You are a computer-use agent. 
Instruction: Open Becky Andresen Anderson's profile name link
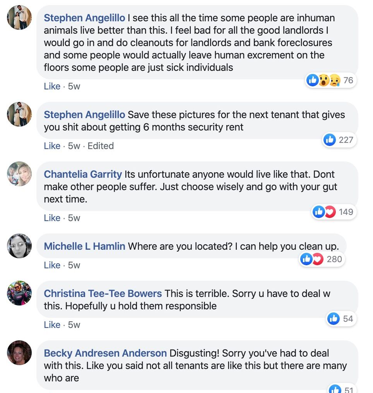tap(105, 353)
